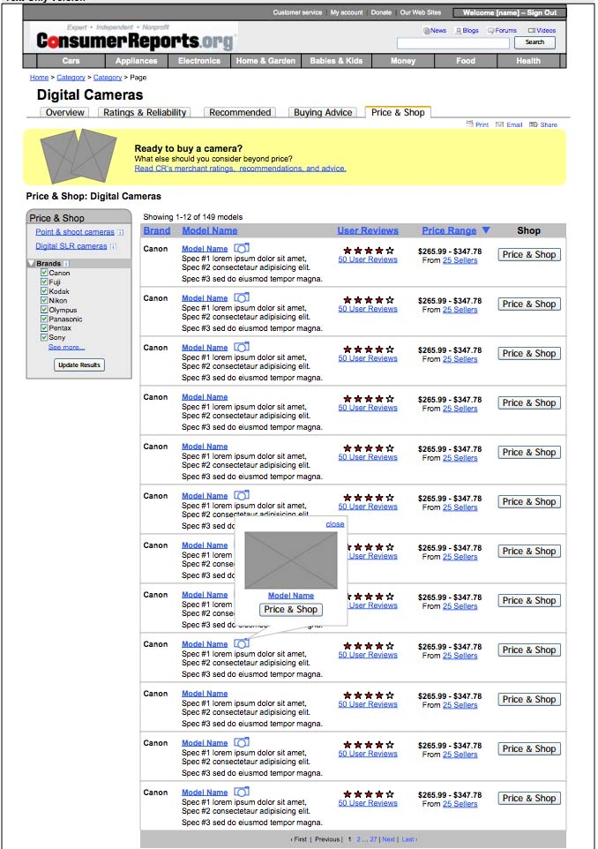Viewport: 598px width, 849px height.
Task: Uncheck the Nikon brand checkbox
Action: 44,301
